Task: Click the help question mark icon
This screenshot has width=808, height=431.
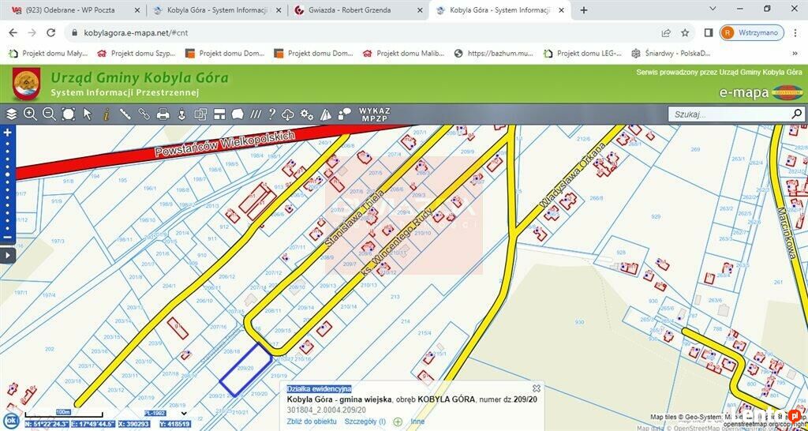Action: (271, 114)
